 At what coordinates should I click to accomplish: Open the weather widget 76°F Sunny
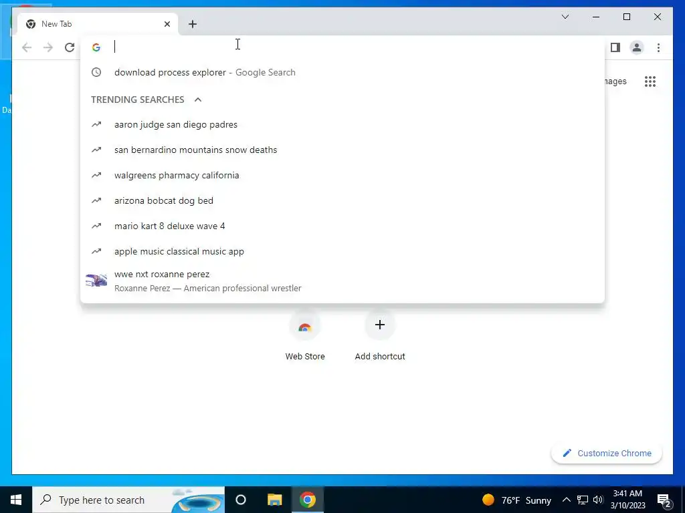point(516,500)
